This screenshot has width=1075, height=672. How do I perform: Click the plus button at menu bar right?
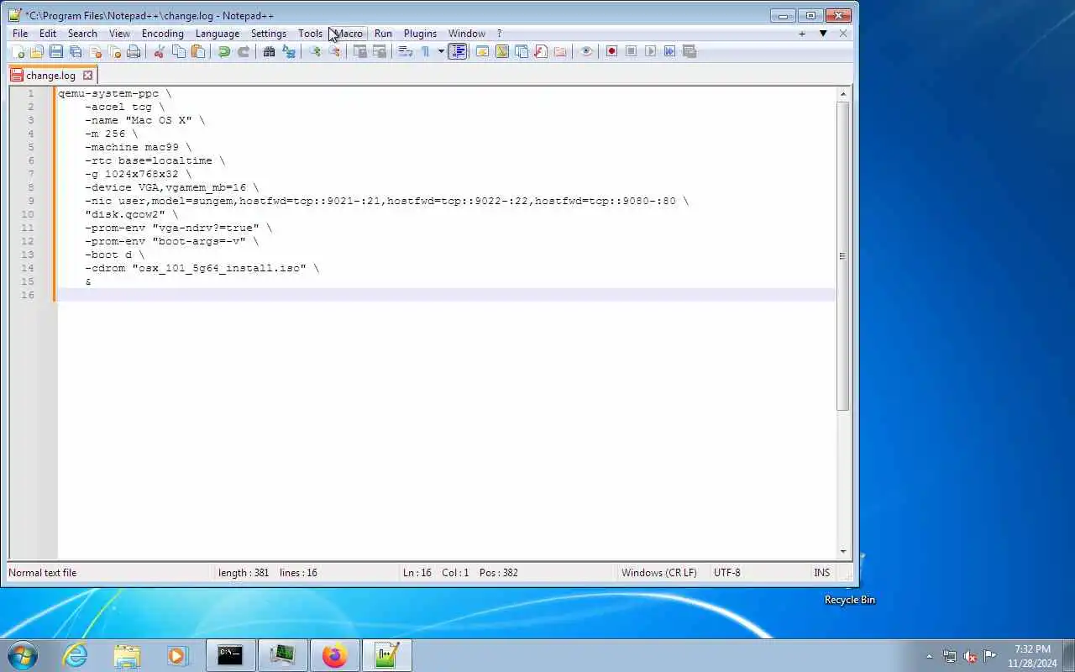point(802,34)
